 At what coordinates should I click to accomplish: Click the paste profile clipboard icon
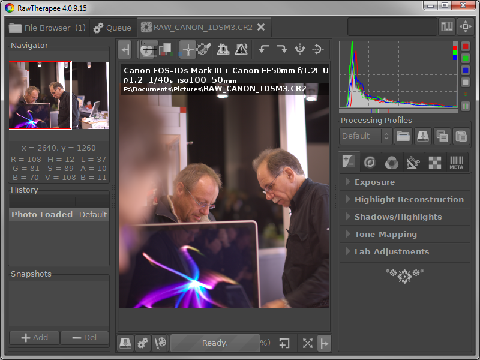click(460, 136)
